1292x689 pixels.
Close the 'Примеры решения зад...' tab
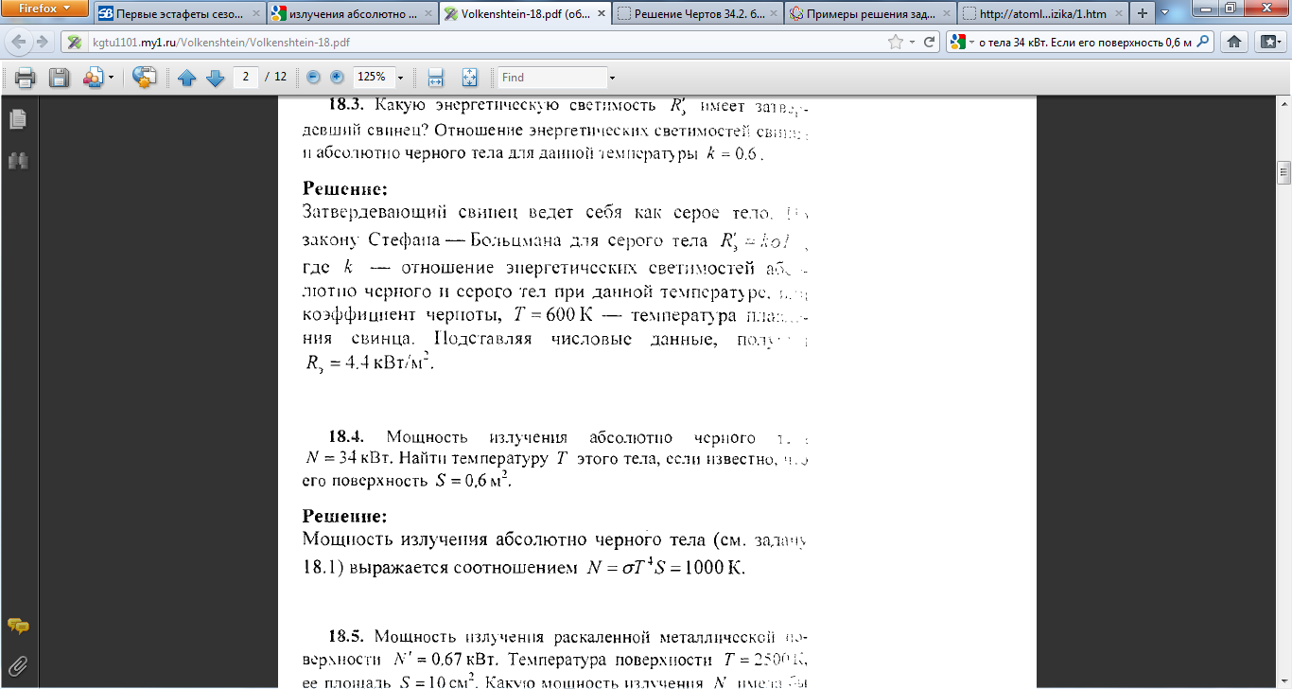click(945, 13)
